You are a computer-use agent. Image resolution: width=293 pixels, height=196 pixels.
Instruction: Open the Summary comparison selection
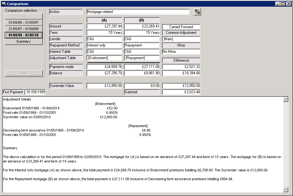coord(23,41)
